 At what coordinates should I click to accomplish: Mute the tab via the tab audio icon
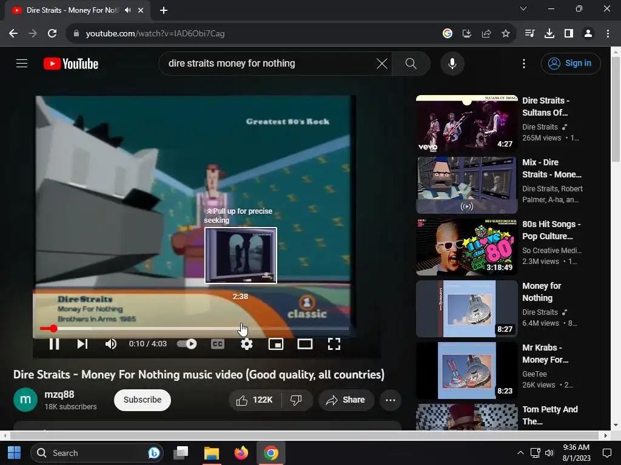[127, 10]
